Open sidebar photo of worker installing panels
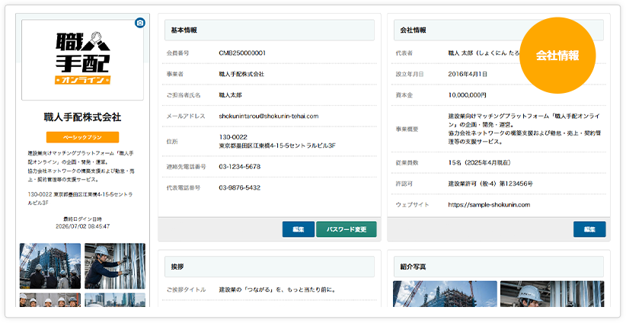The width and height of the screenshot is (626, 323). (115, 266)
